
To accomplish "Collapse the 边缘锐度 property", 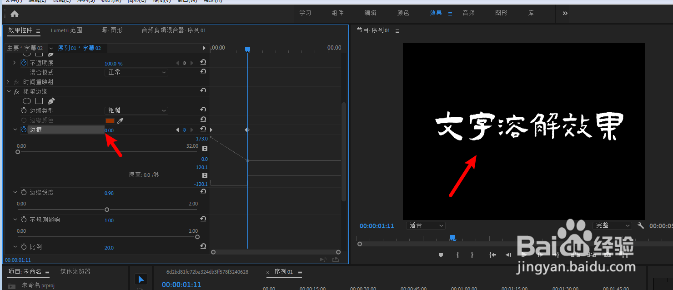I will pyautogui.click(x=15, y=192).
